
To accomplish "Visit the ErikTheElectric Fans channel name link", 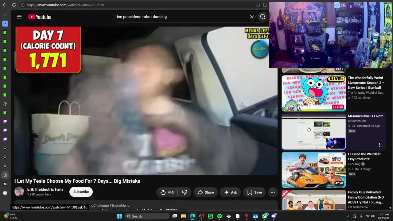I will point(45,189).
